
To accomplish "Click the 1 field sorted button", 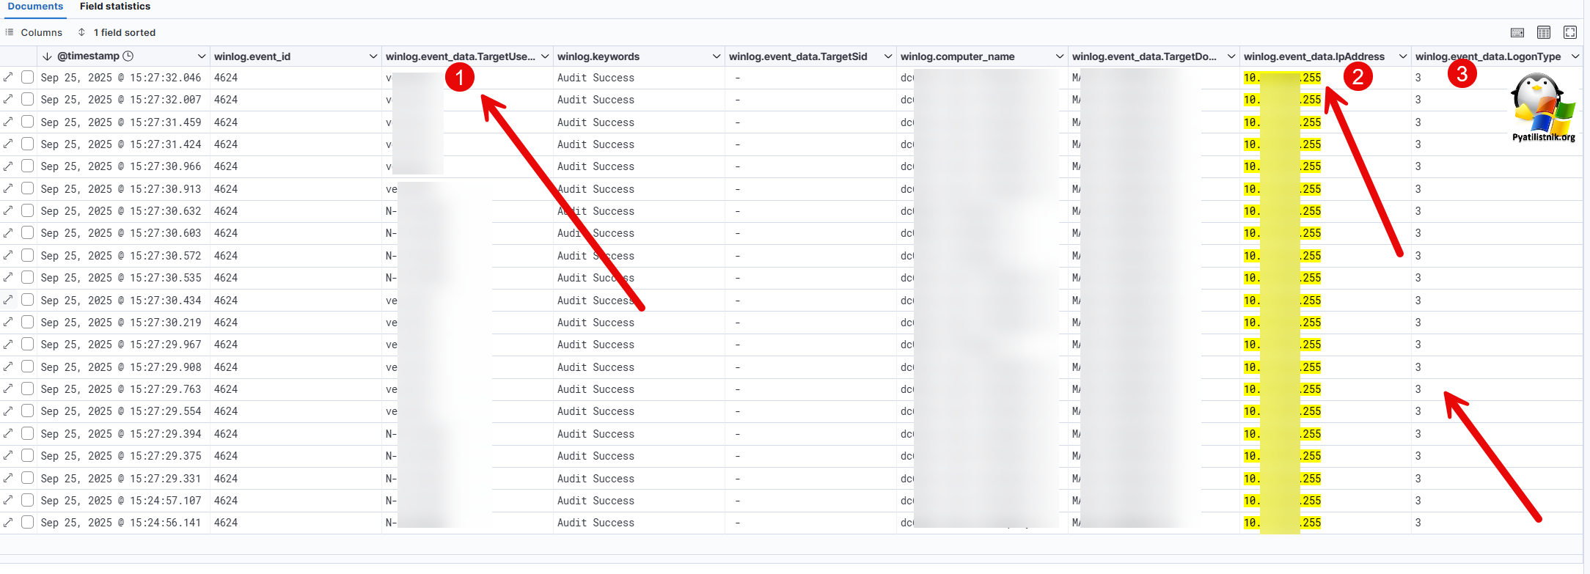I will [117, 32].
